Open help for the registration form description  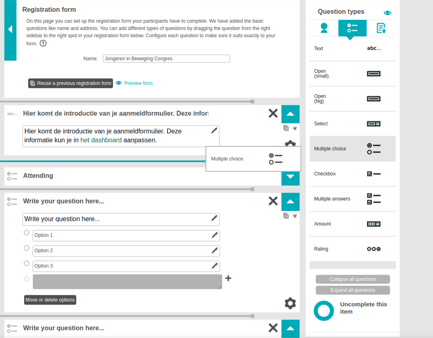(43, 44)
